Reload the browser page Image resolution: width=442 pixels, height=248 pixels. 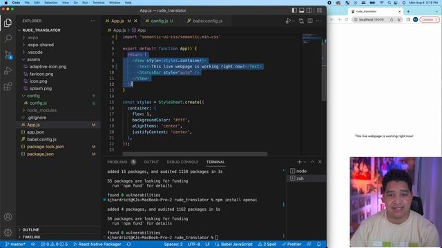point(347,19)
